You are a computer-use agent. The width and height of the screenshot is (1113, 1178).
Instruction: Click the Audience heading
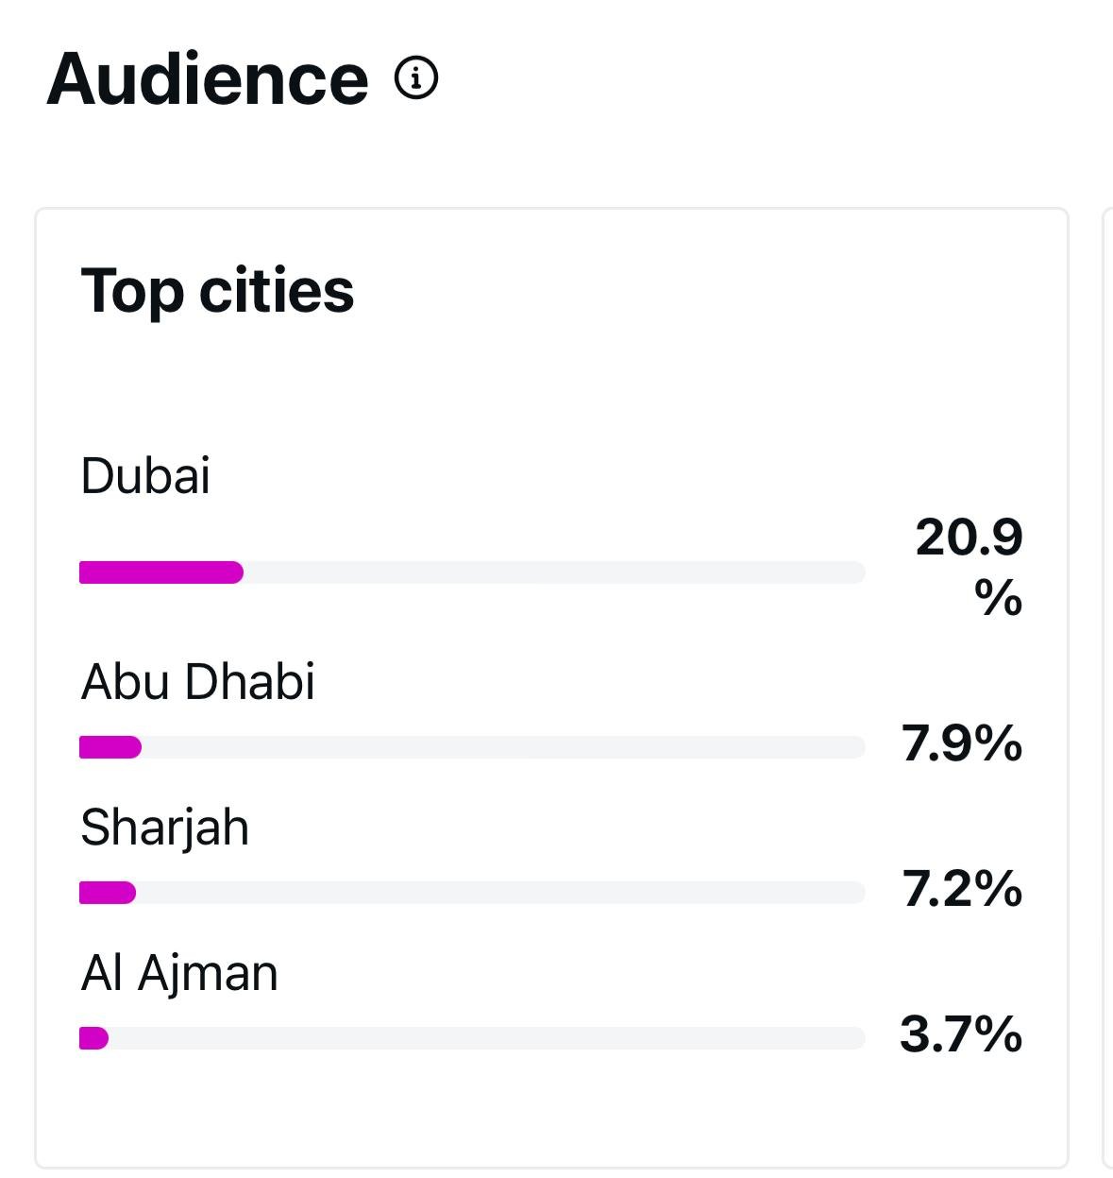pos(208,78)
